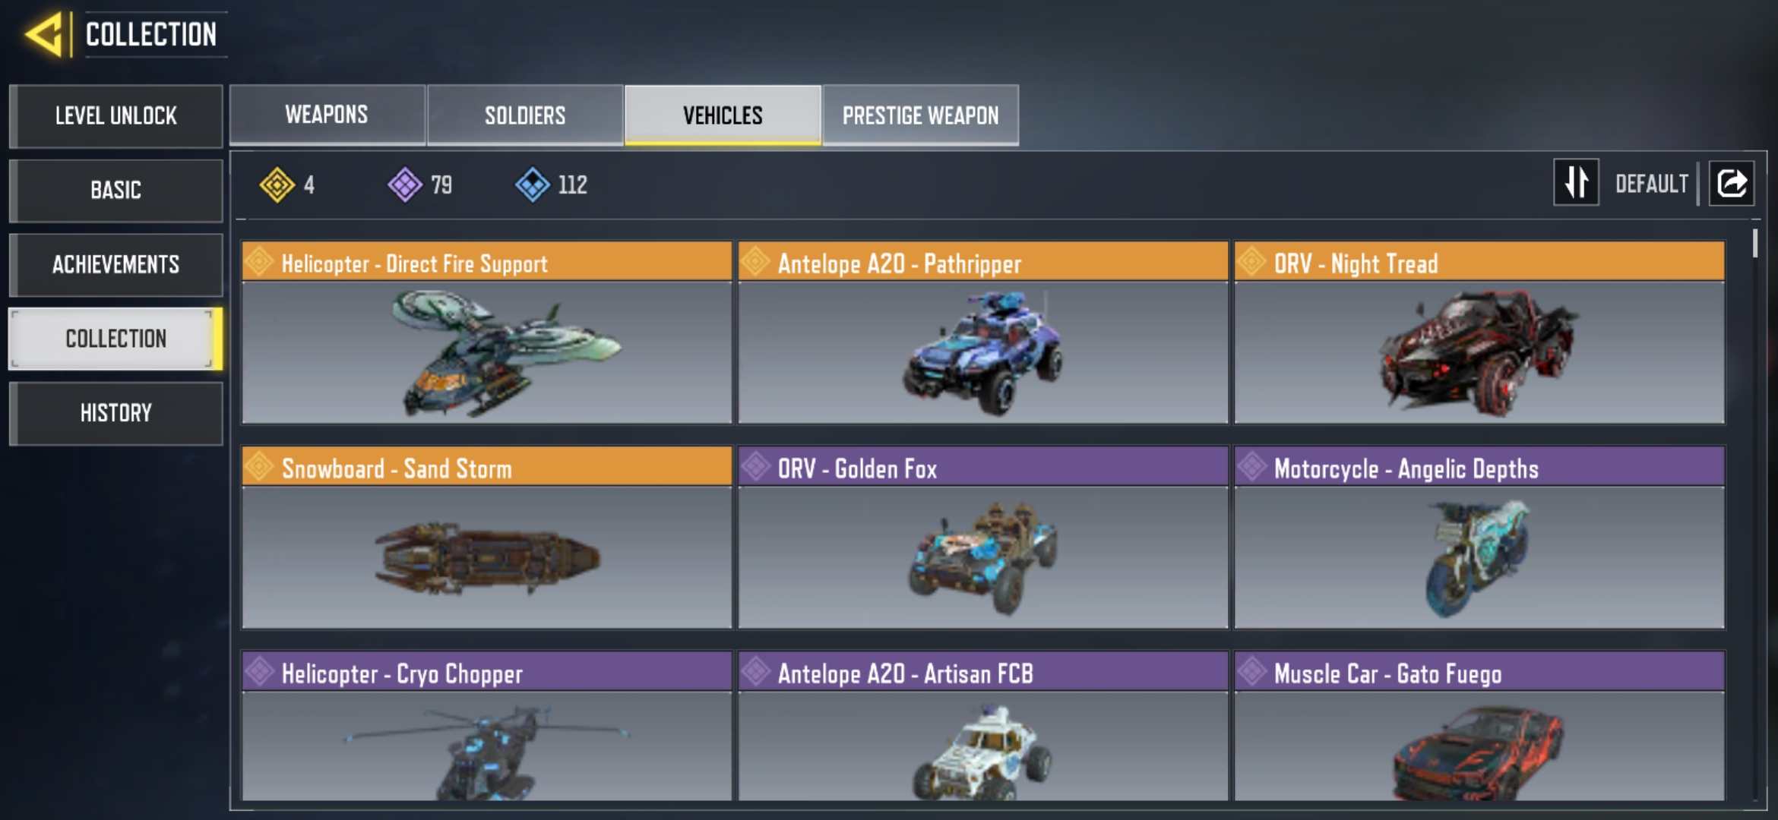This screenshot has height=820, width=1778.
Task: Click the sort order arrows icon
Action: [1576, 182]
